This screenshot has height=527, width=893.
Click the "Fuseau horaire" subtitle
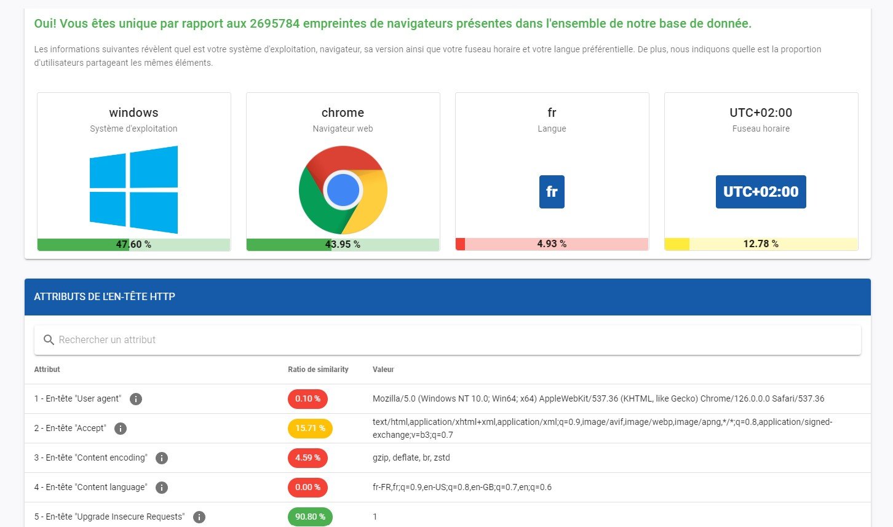761,129
